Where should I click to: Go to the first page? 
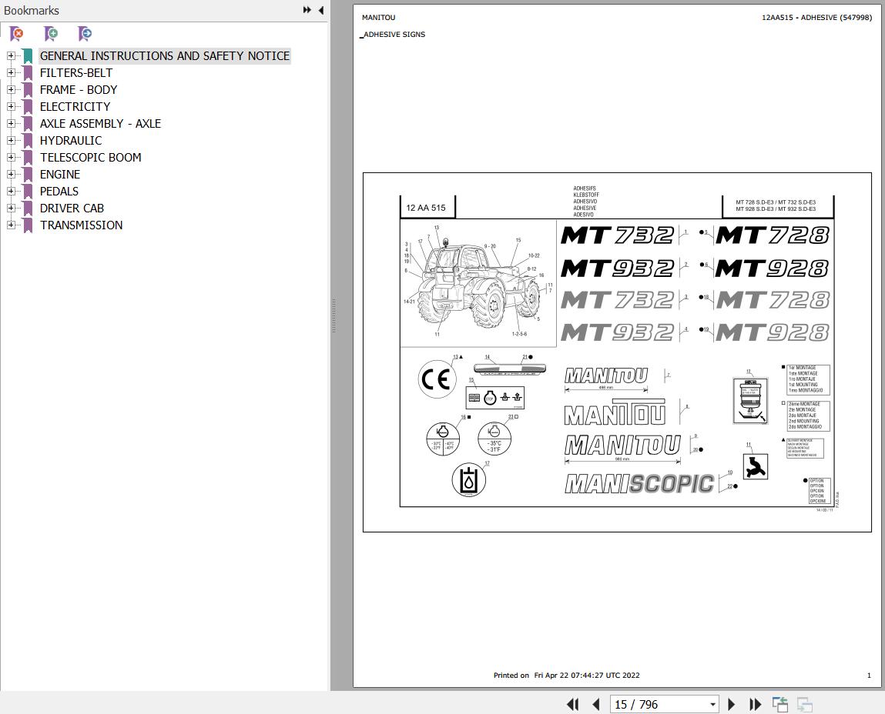coord(572,705)
